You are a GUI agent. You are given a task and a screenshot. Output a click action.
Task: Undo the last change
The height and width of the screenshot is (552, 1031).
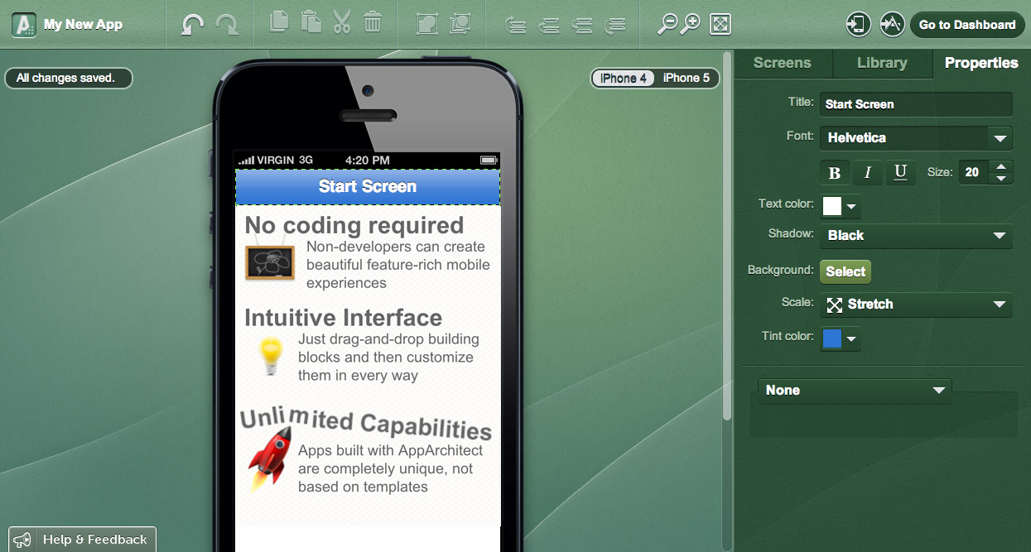coord(192,24)
